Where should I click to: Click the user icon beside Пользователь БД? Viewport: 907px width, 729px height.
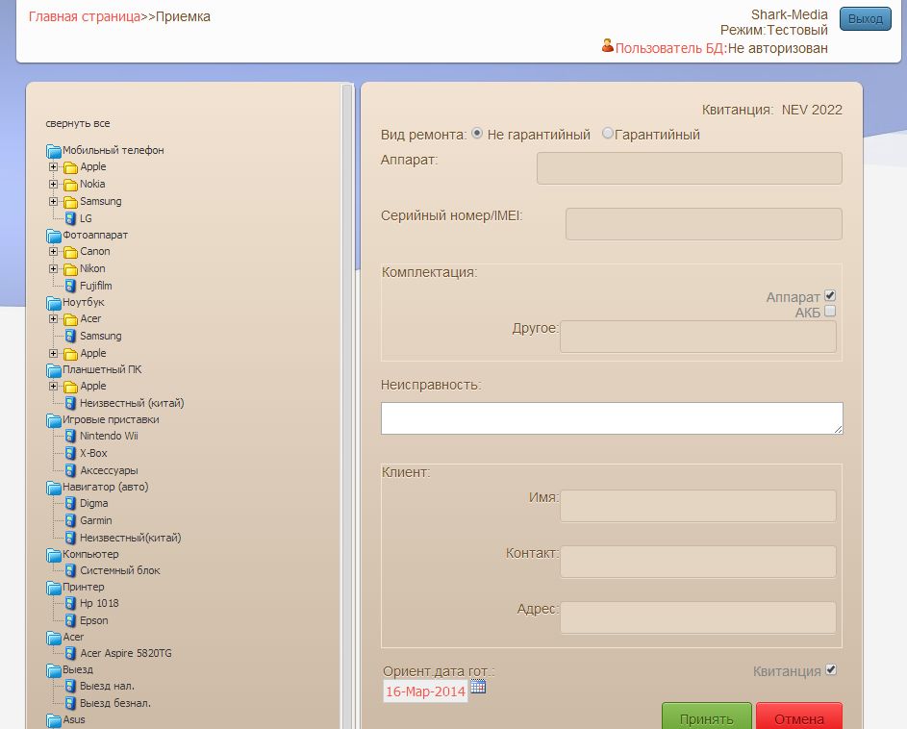[607, 45]
